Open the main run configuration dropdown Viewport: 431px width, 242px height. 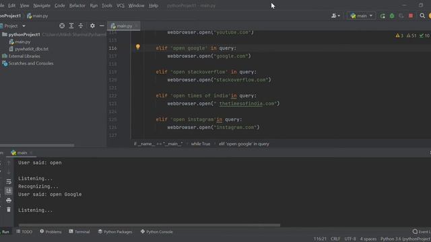361,16
